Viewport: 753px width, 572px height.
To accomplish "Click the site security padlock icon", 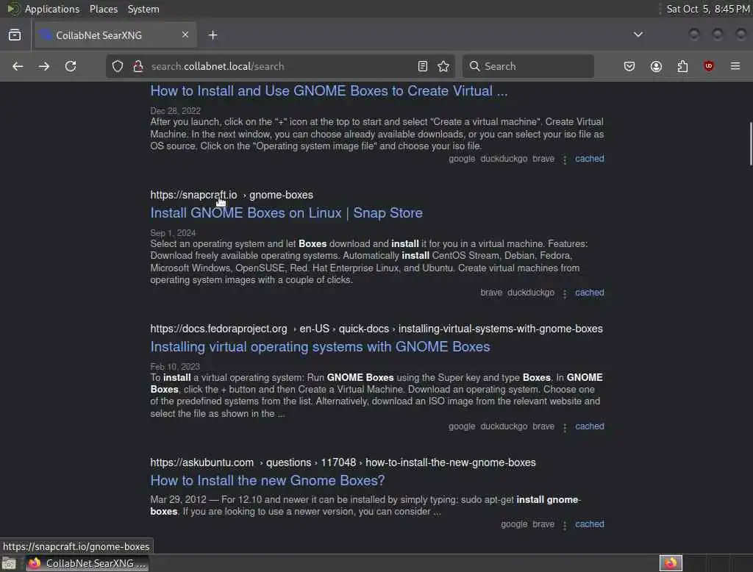I will coord(138,66).
